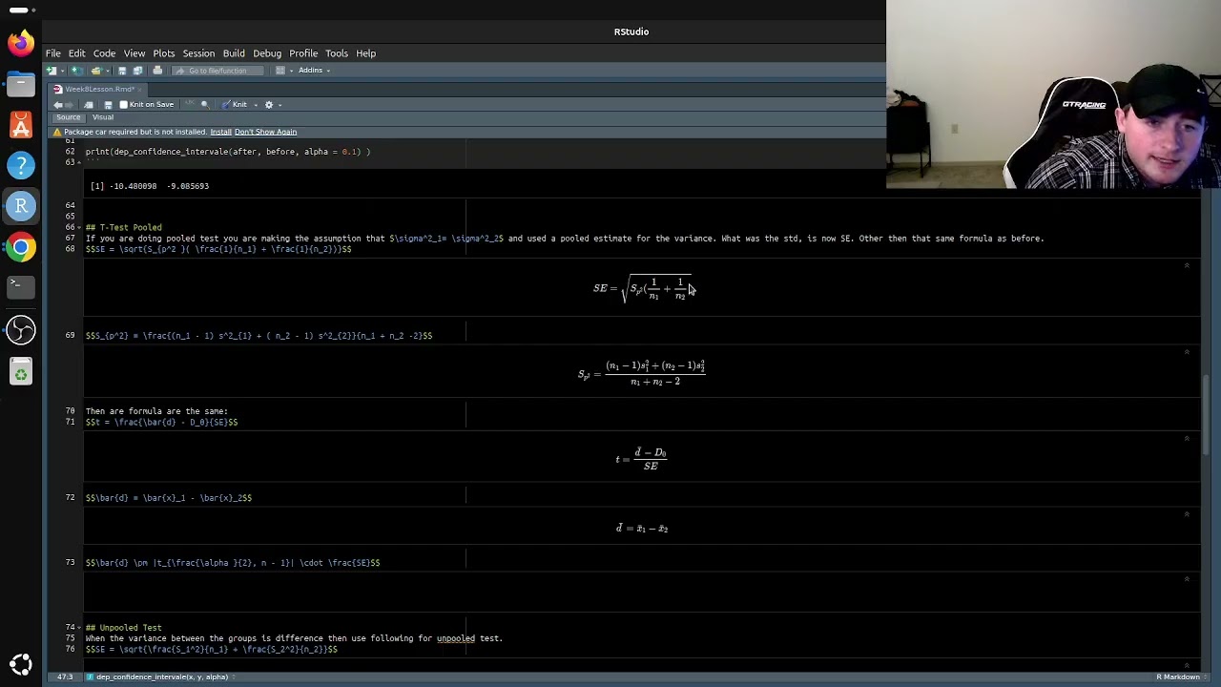Toggle the Knit on Save checkbox
Screen dimensions: 1221x687
click(123, 105)
